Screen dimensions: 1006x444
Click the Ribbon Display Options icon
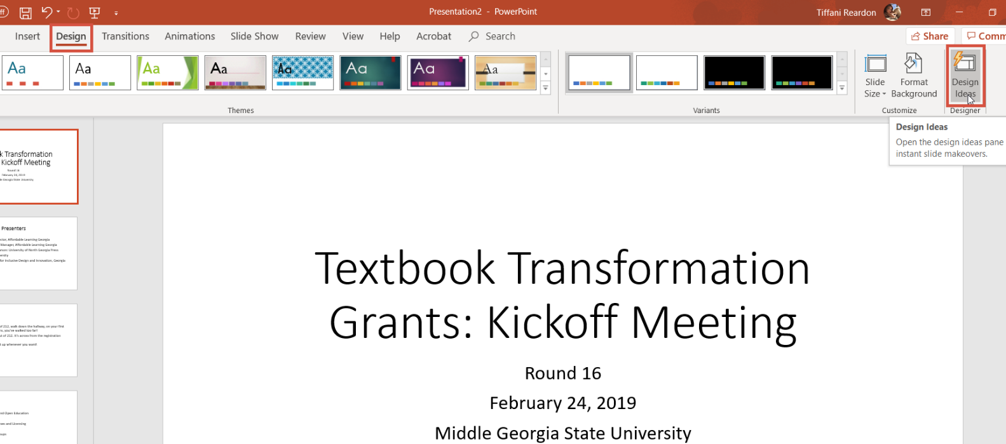pos(926,13)
